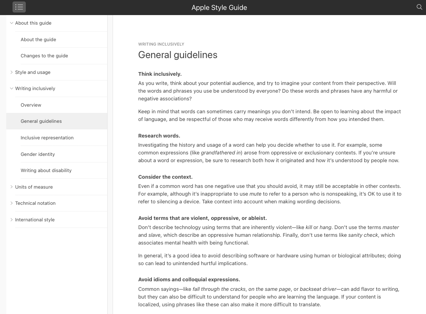This screenshot has width=426, height=314.
Task: Click the WRITING INCLUSIVELY breadcrumb above heading
Action: coord(161,44)
